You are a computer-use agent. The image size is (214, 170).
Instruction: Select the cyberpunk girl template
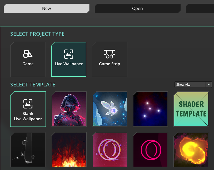coord(69,109)
